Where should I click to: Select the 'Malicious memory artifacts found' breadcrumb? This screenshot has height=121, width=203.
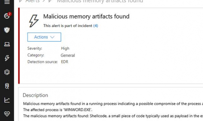100,1
